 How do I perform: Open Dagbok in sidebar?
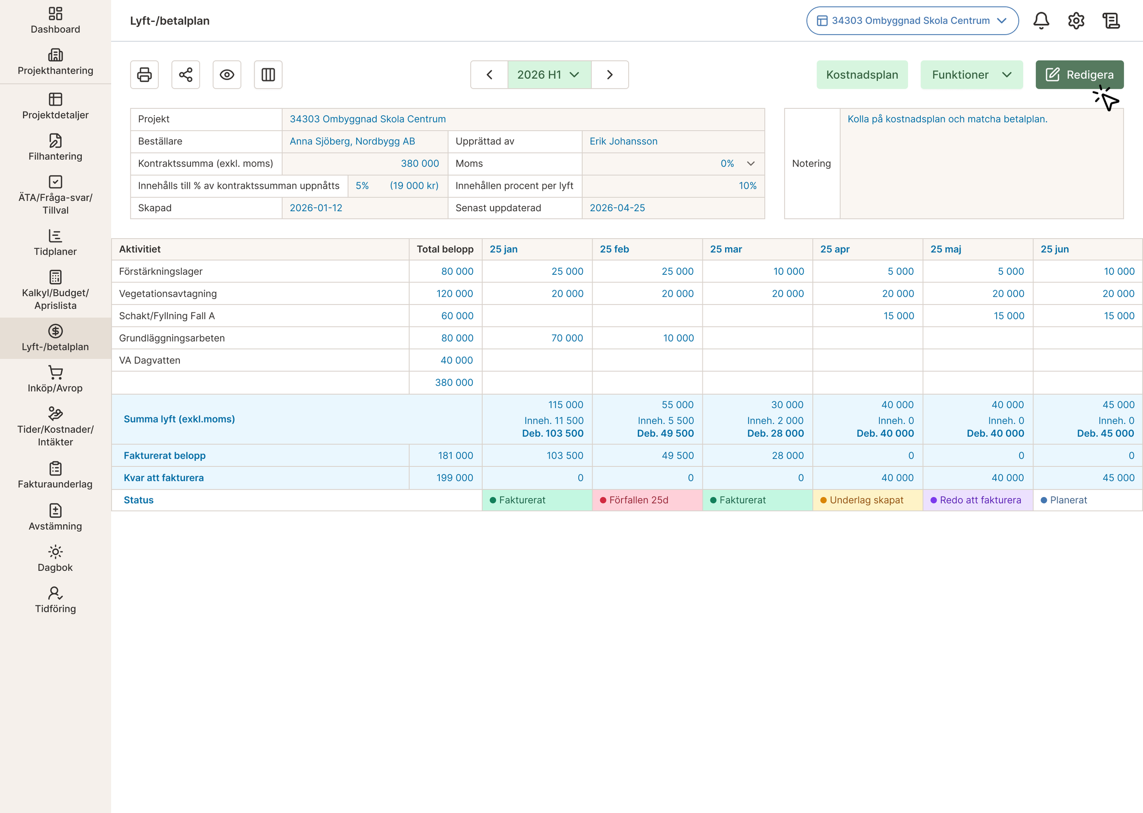click(x=55, y=559)
